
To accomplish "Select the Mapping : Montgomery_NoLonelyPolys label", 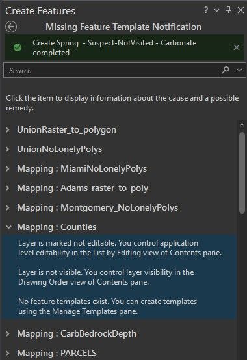I will point(97,208).
